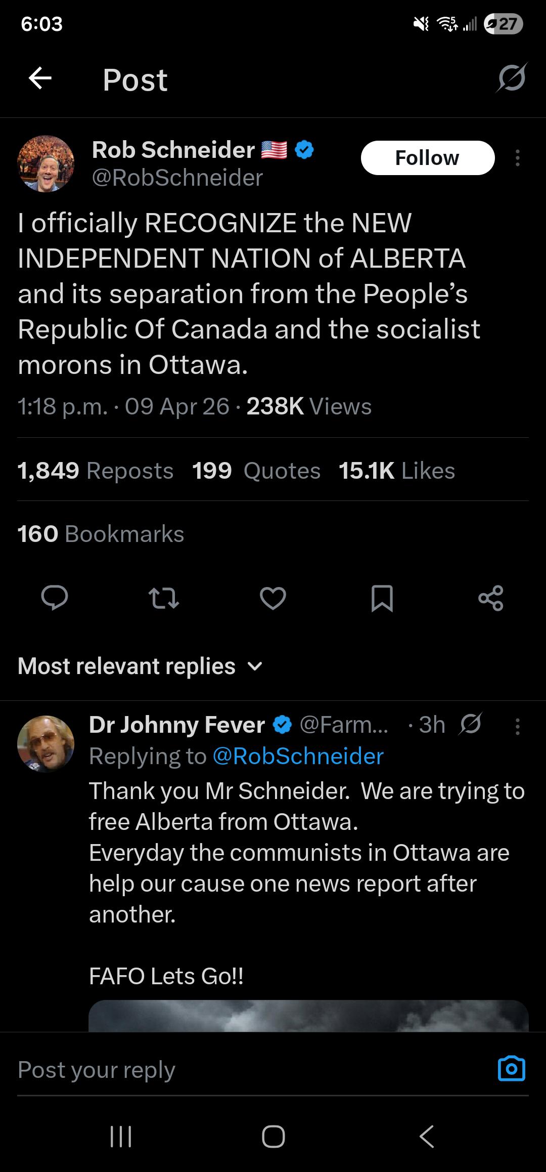The height and width of the screenshot is (1172, 546).
Task: Like the post with the heart icon
Action: (273, 598)
